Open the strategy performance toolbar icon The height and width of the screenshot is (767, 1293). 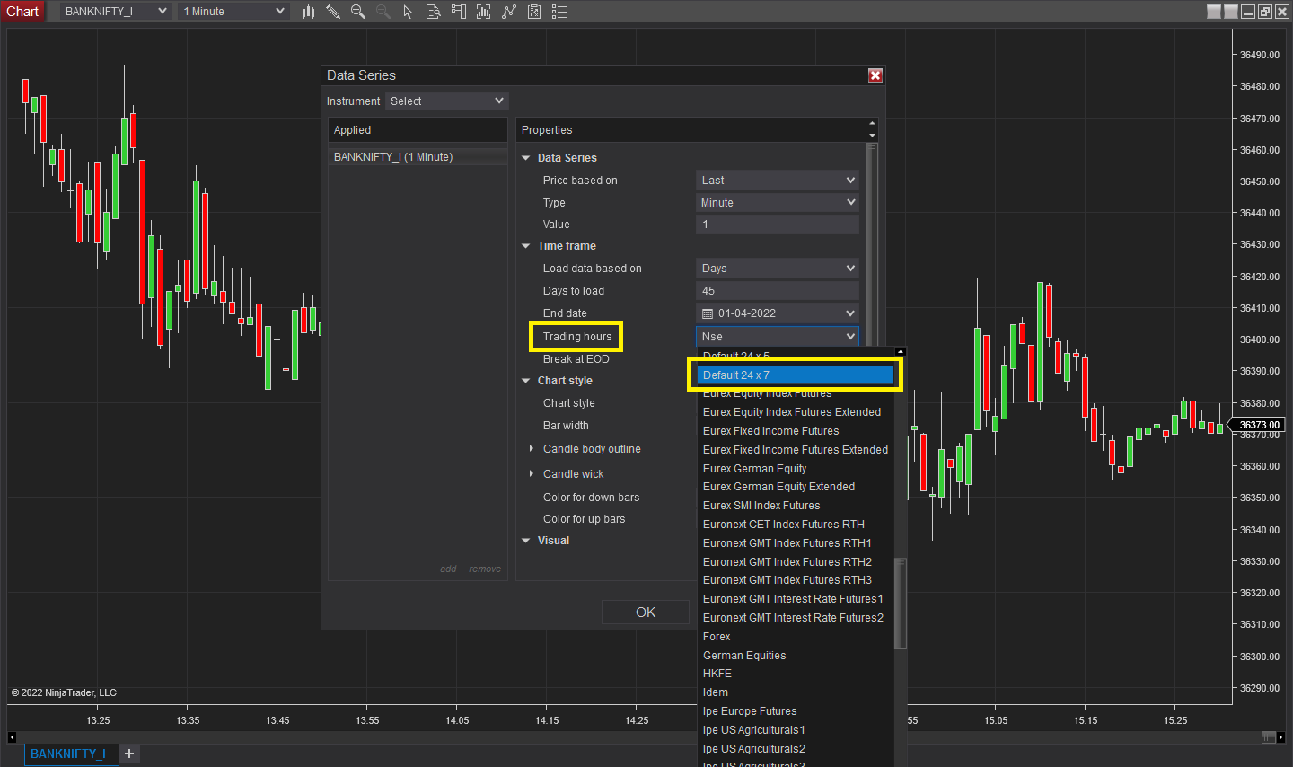click(x=533, y=12)
